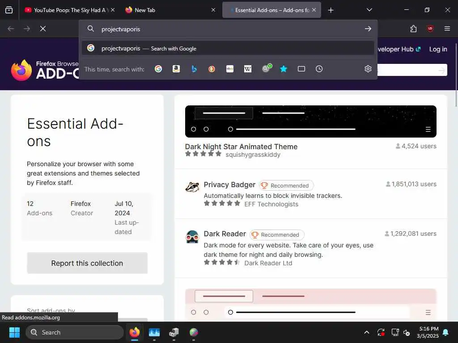The height and width of the screenshot is (343, 458).
Task: Go forward one page
Action: pos(27,29)
